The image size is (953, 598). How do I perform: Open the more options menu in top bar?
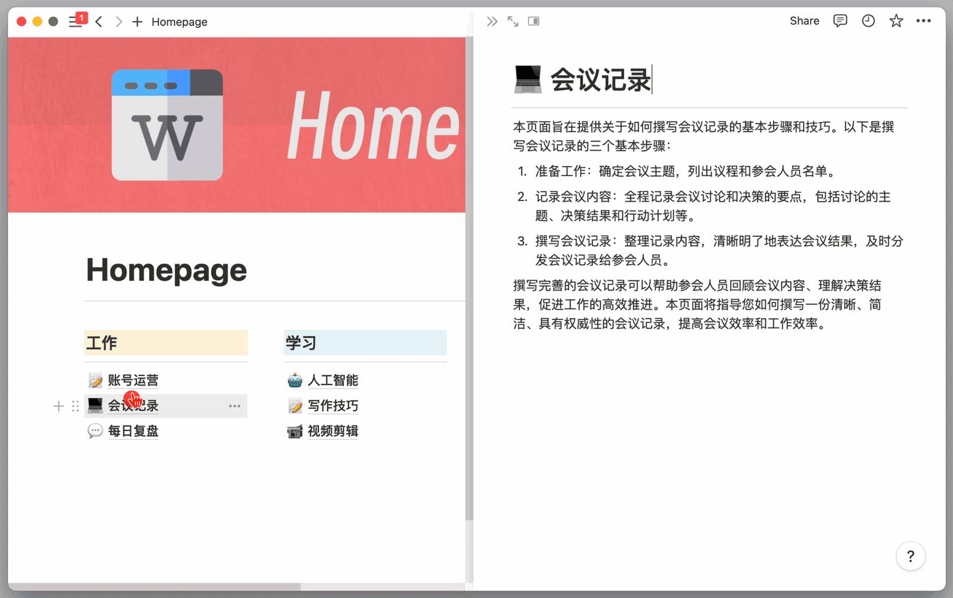(923, 21)
